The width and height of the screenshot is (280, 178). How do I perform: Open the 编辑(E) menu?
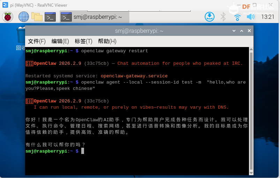(x=60, y=41)
